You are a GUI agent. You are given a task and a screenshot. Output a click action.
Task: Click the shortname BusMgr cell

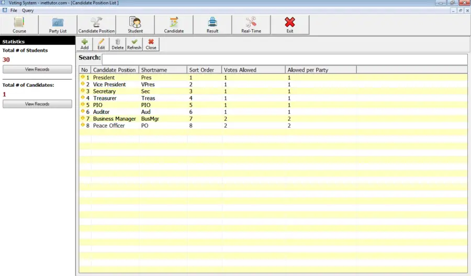click(150, 119)
